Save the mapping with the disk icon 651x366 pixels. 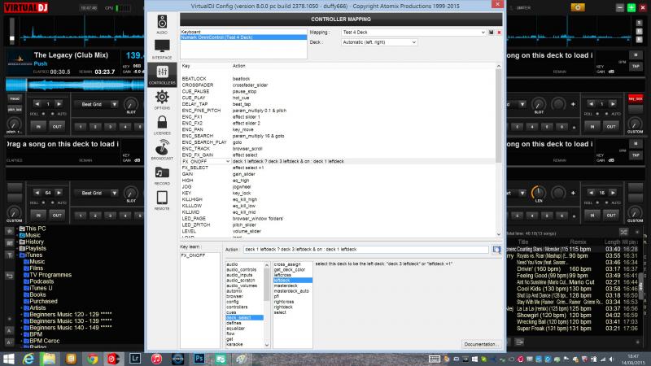pyautogui.click(x=492, y=33)
